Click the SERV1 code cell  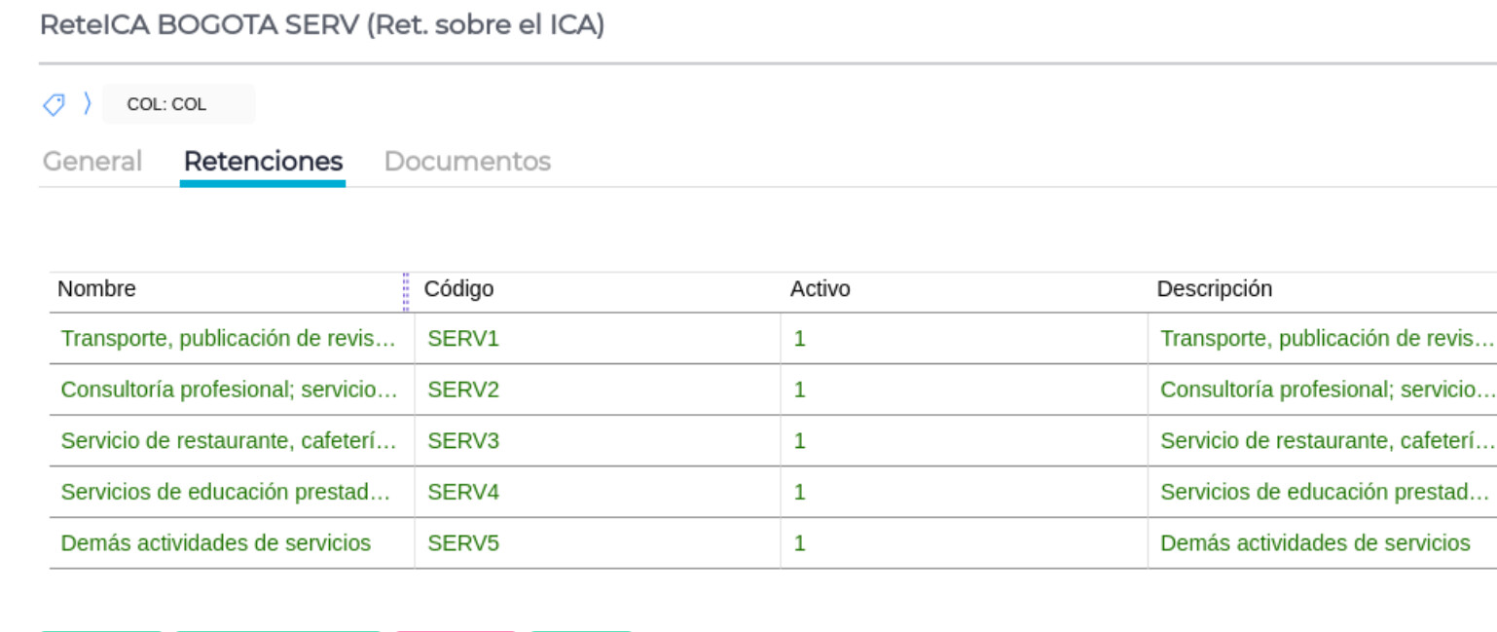tap(463, 339)
